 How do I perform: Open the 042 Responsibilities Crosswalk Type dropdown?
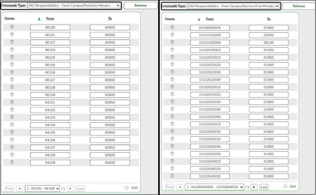(x=74, y=6)
